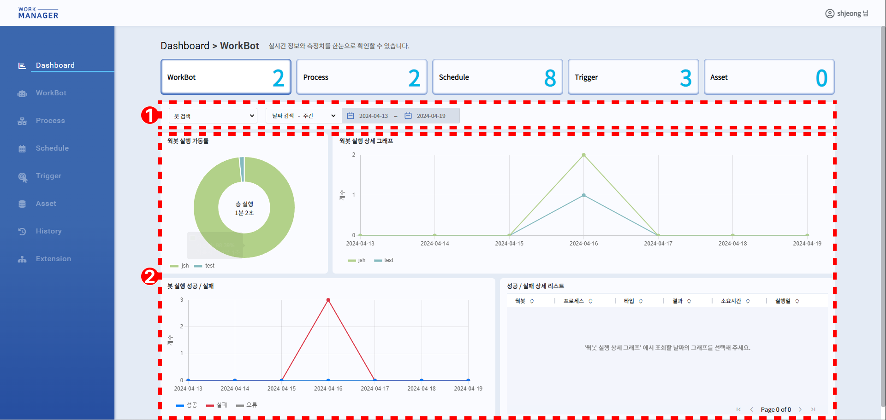Viewport: 886px width, 420px height.
Task: Click the Dashboard chart icon in sidebar
Action: point(22,66)
